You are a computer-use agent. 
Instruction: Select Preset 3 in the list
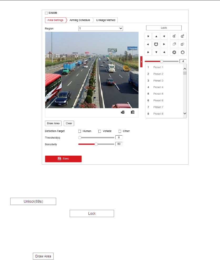(x=164, y=81)
